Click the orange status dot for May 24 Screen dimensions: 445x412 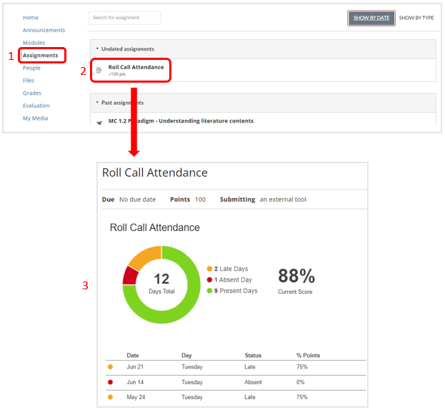(x=111, y=397)
